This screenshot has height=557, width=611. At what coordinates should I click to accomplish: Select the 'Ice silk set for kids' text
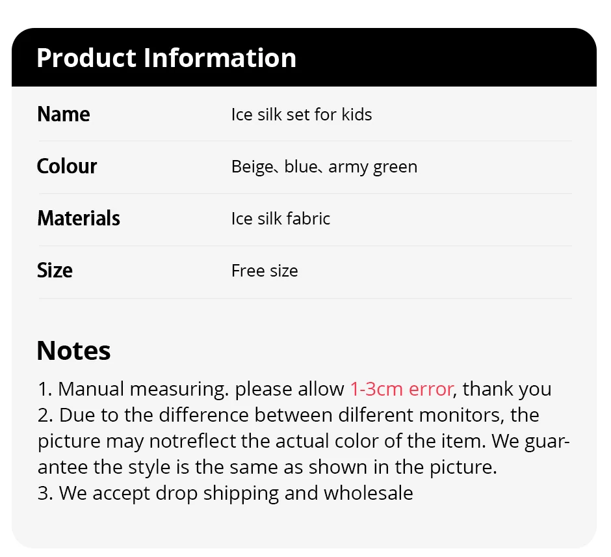pos(302,115)
